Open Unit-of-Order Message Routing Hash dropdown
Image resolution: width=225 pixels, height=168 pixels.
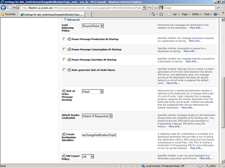93,92
